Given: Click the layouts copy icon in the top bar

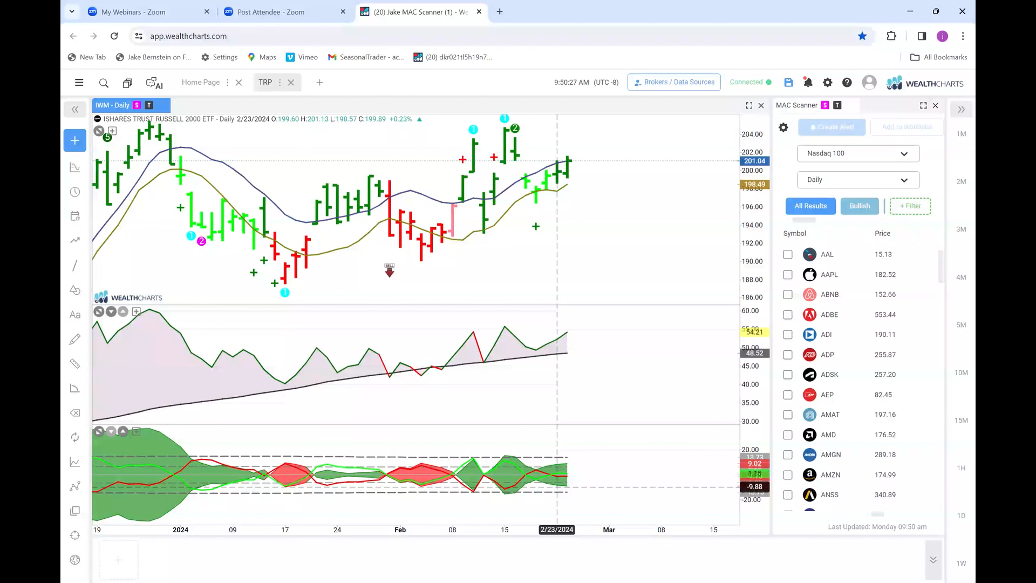Looking at the screenshot, I should (127, 83).
